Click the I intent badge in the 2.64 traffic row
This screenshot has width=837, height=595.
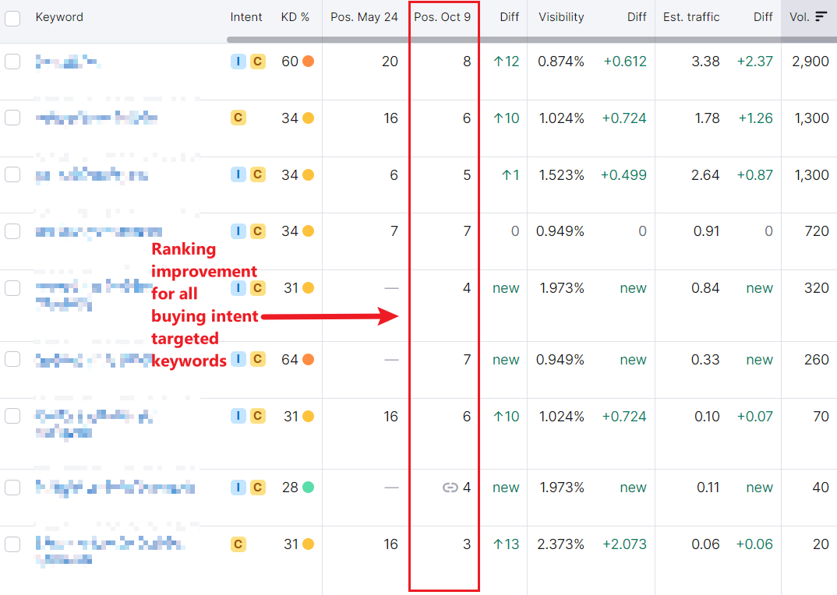click(238, 174)
